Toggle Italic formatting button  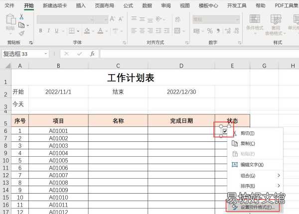(x=48, y=30)
